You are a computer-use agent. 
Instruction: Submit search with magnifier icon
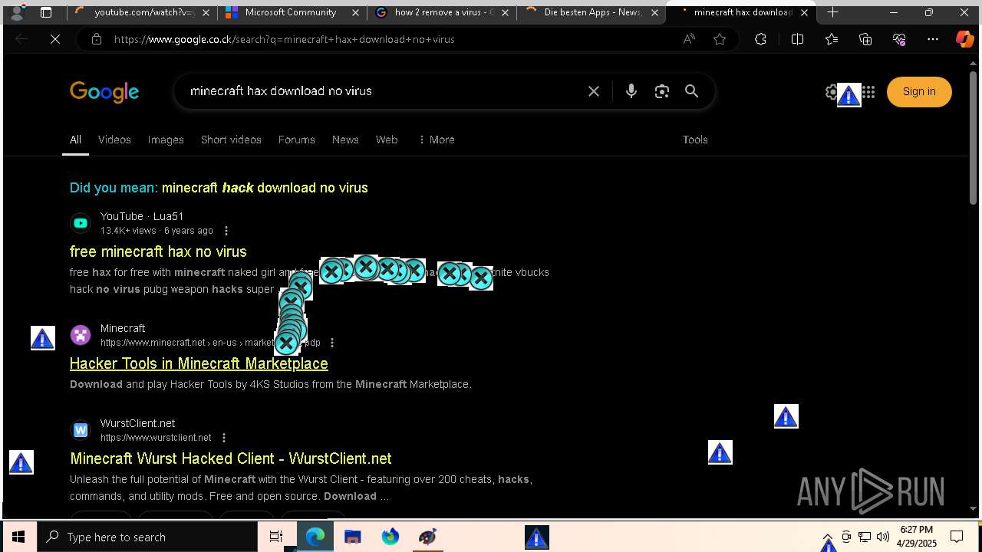(x=692, y=91)
